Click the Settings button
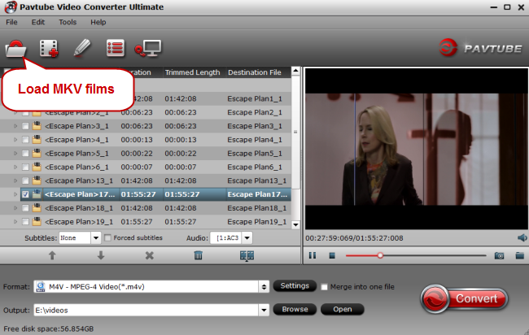The image size is (529, 335). [x=295, y=285]
